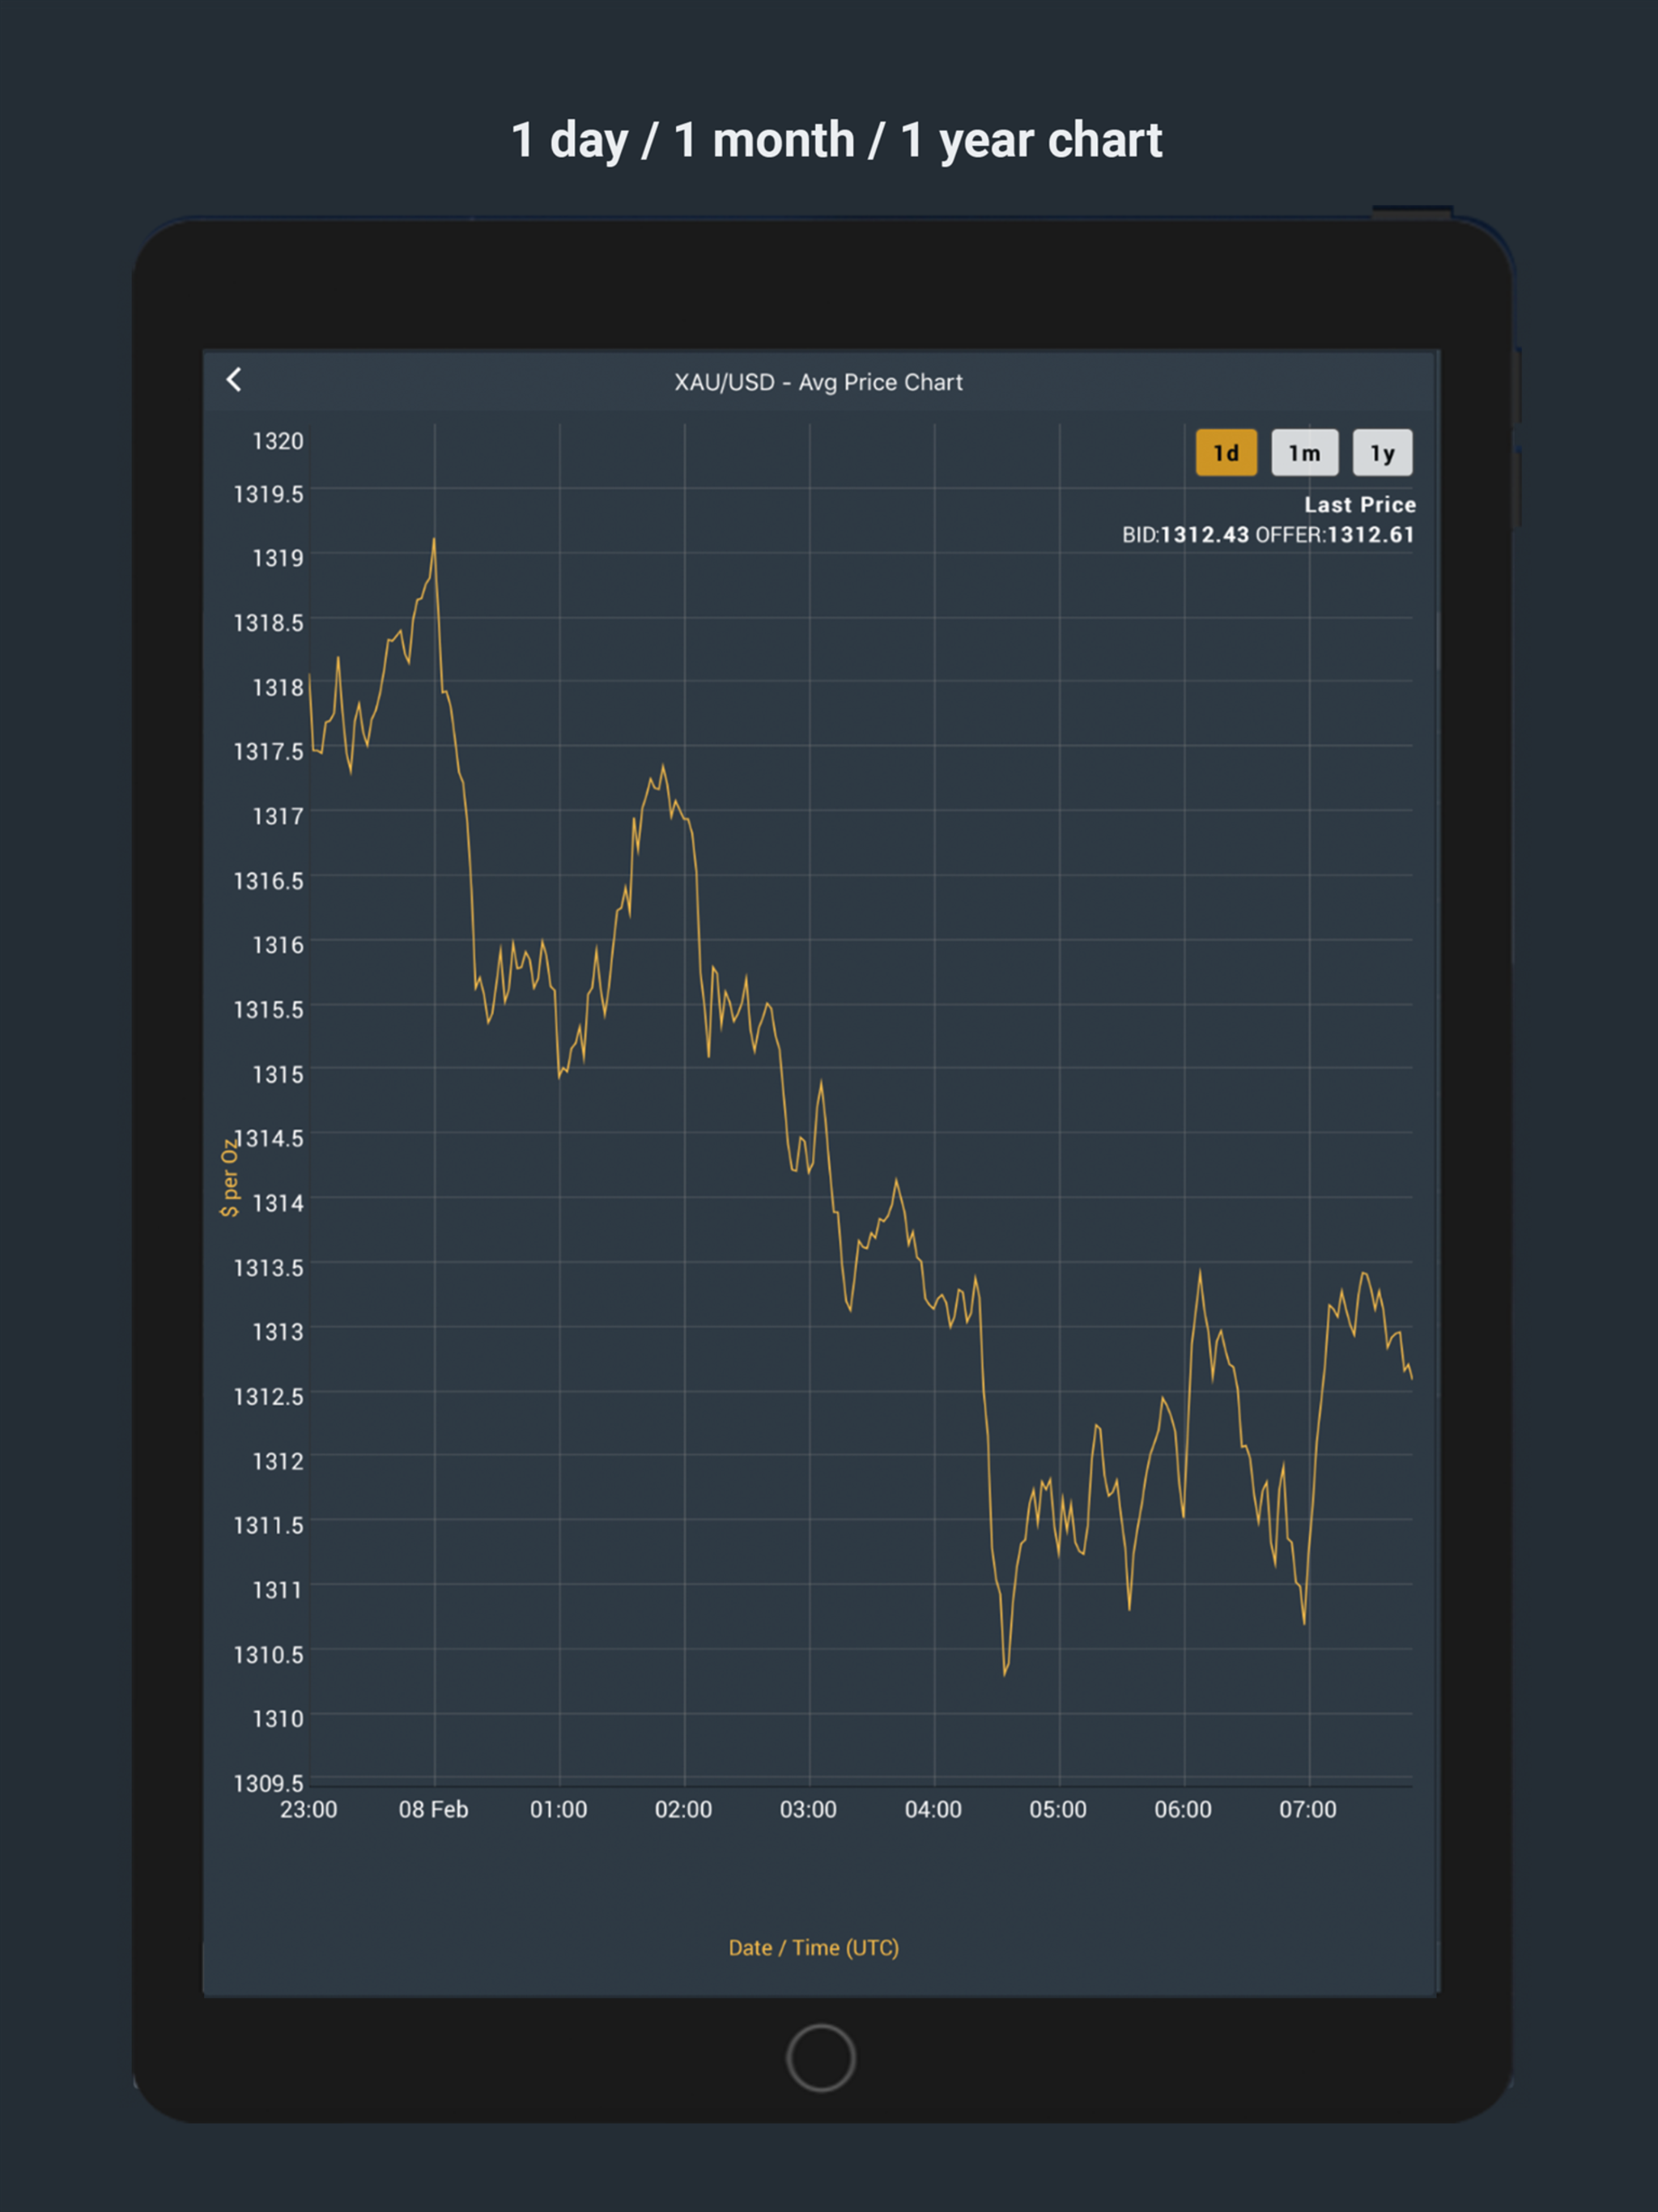Screen dimensions: 1658x2212
Task: Click the 07:00 time axis label
Action: pyautogui.click(x=1308, y=1809)
